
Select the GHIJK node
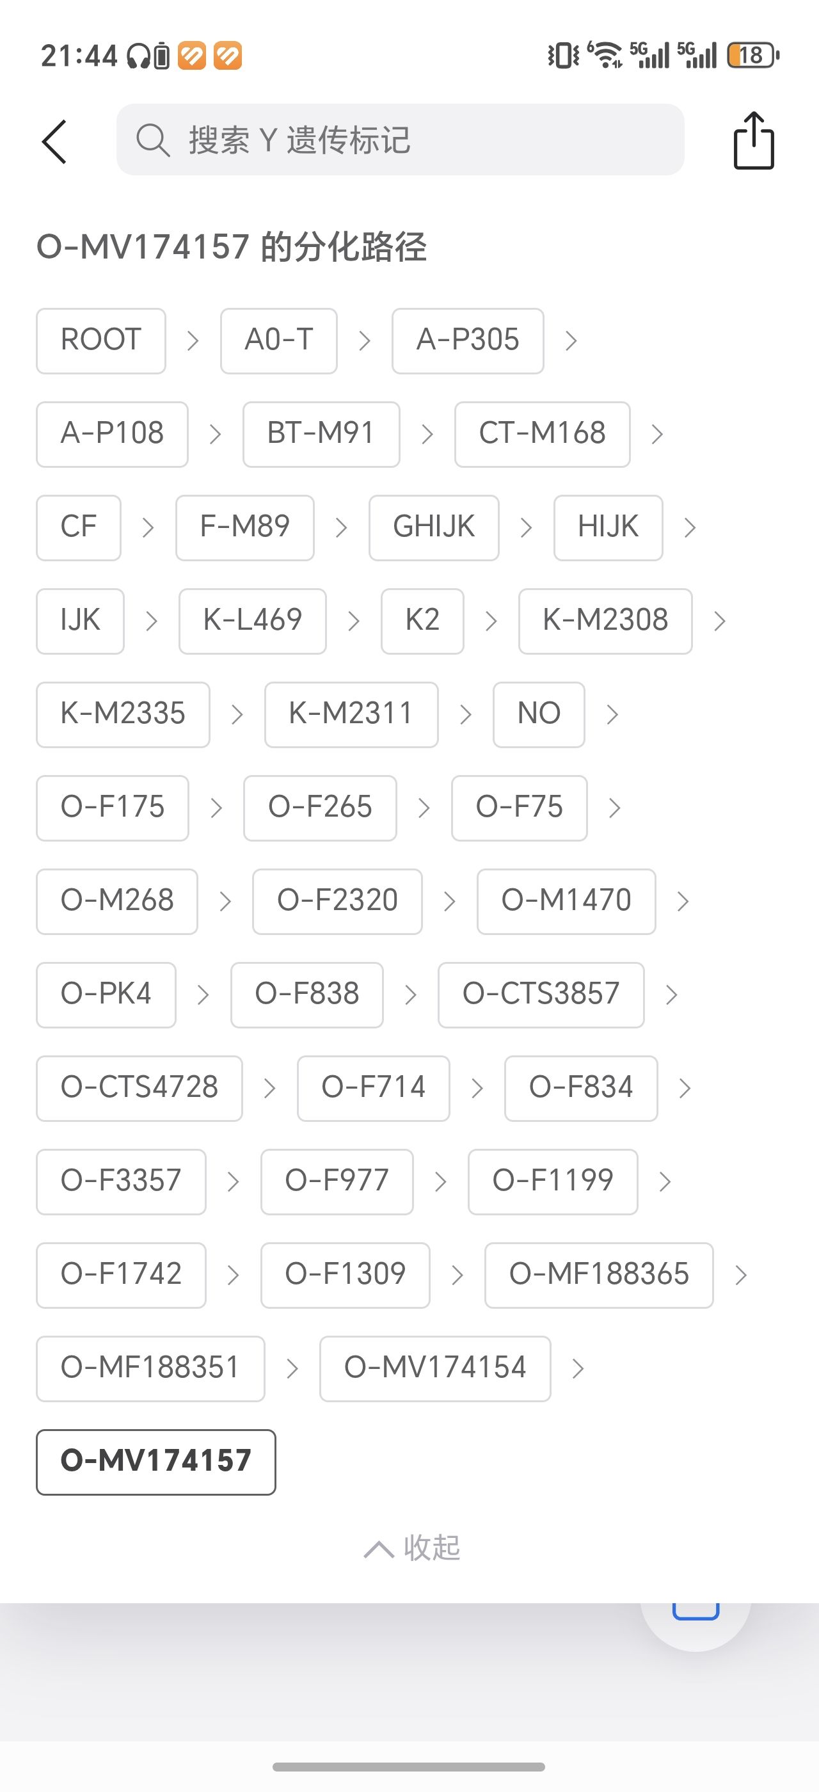pos(434,527)
